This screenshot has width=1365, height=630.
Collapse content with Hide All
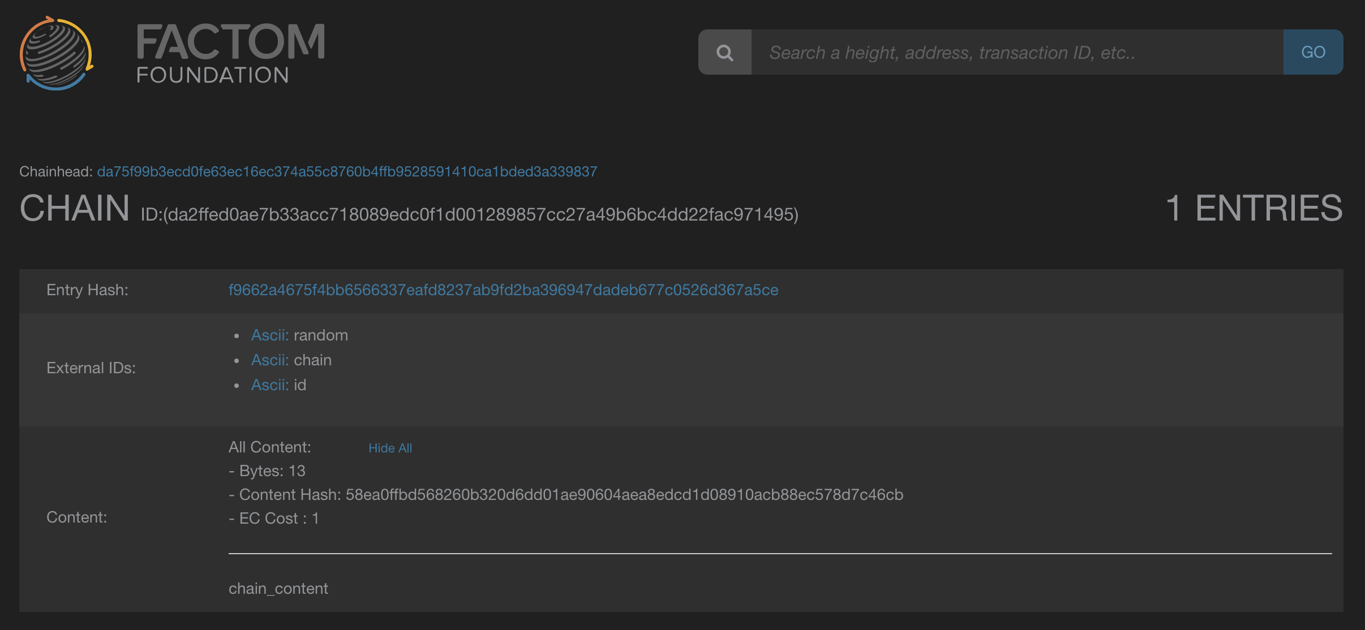pos(390,448)
